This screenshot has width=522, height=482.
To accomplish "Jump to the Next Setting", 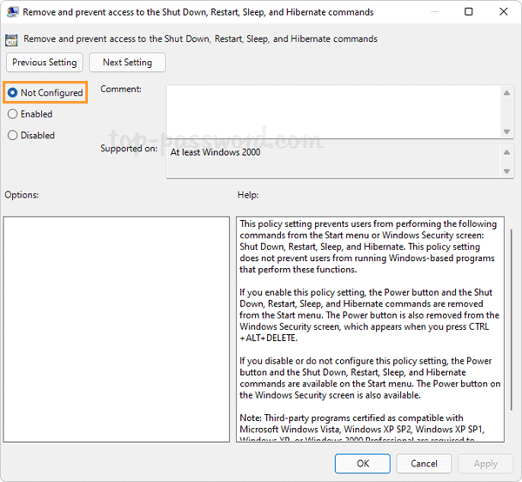I will click(x=127, y=63).
